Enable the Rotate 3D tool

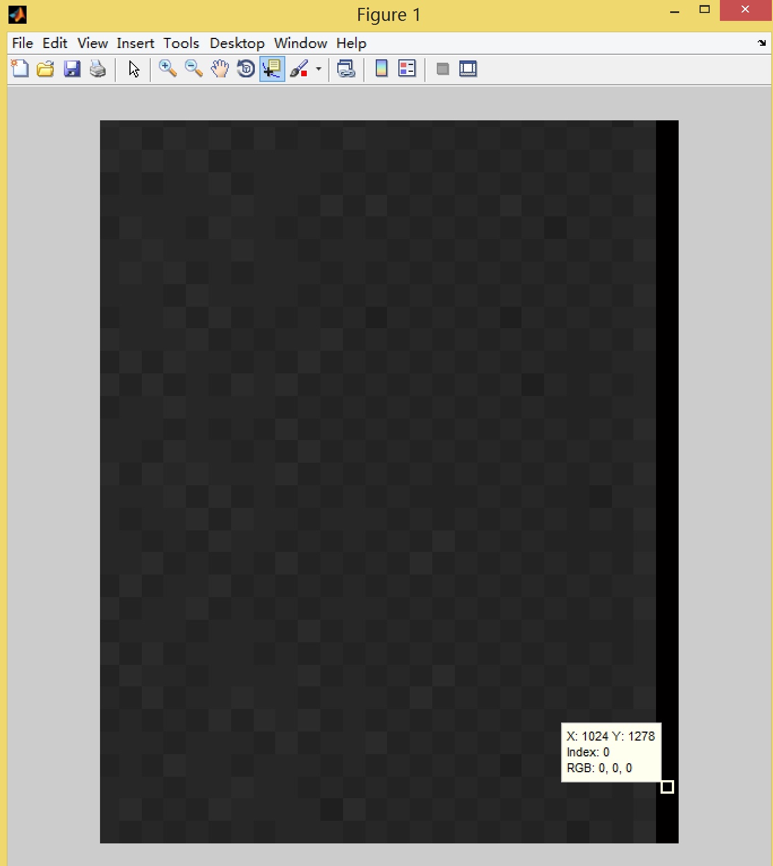coord(246,69)
